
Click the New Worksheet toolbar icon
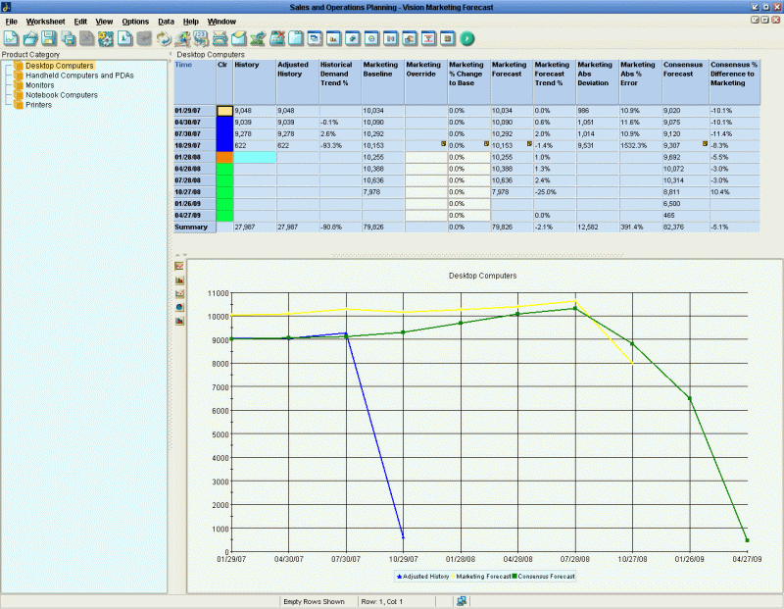coord(11,38)
